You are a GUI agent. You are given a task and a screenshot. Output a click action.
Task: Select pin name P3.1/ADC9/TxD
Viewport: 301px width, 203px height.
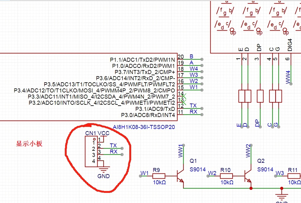(x=155, y=109)
